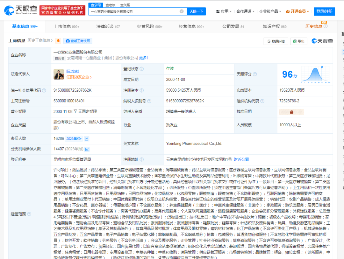The width and height of the screenshot is (344, 259).
Task: Open the 2023年报 selector for 参保人数
Action: (74, 139)
